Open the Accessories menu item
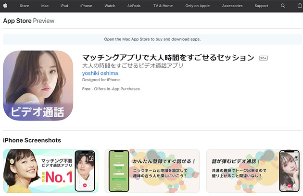The width and height of the screenshot is (303, 196). [x=232, y=6]
